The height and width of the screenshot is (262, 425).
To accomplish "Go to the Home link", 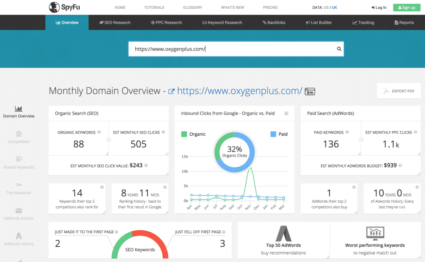I will coord(120,7).
